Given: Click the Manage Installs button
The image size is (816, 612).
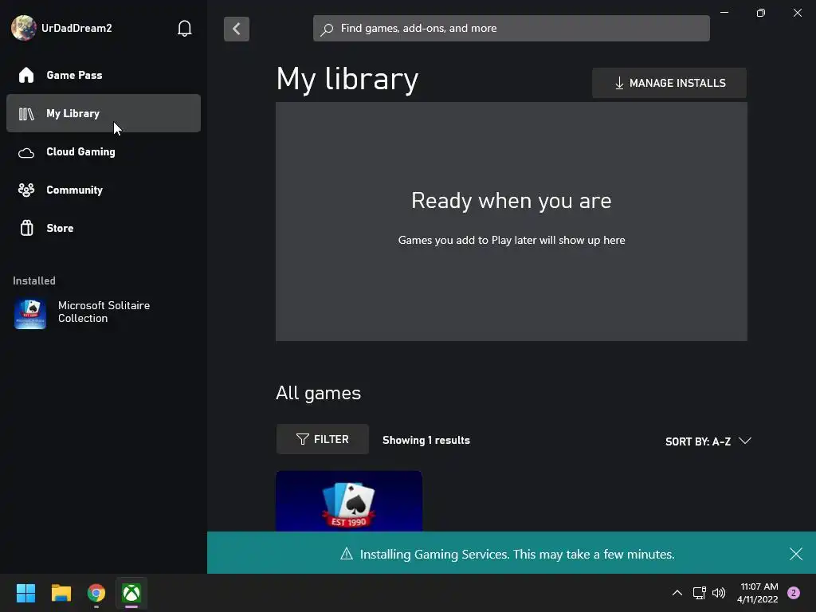Looking at the screenshot, I should [669, 83].
